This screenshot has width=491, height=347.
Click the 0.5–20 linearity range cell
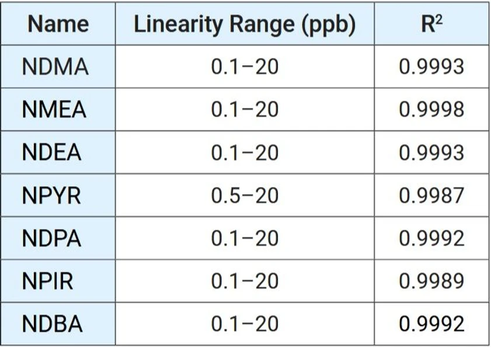pos(245,195)
